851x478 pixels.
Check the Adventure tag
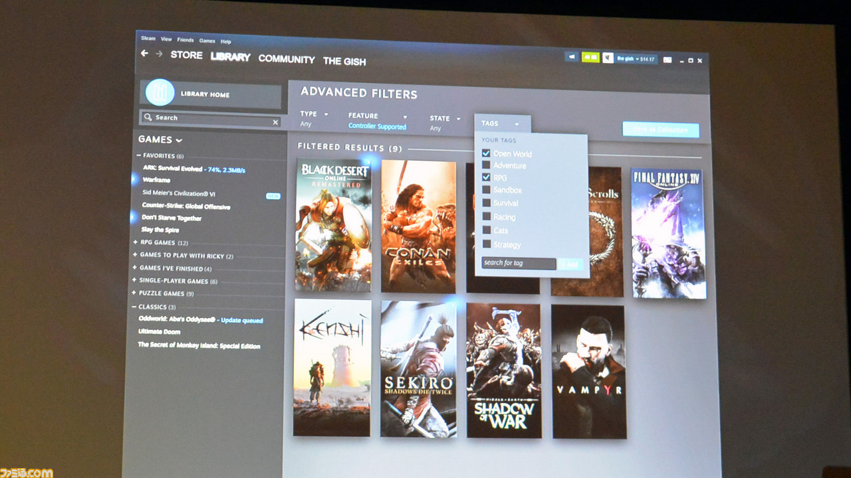tap(486, 165)
